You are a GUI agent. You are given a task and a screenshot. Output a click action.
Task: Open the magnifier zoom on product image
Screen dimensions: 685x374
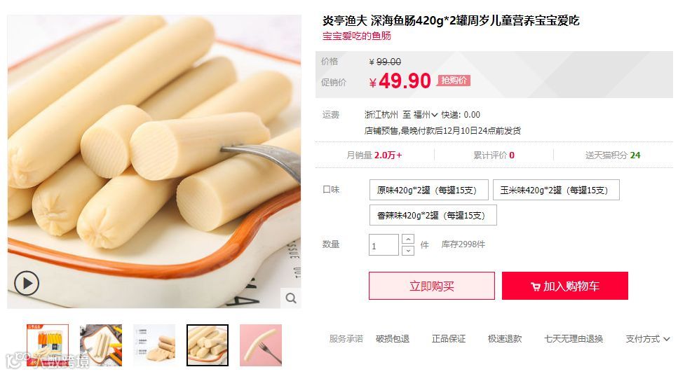(x=291, y=298)
